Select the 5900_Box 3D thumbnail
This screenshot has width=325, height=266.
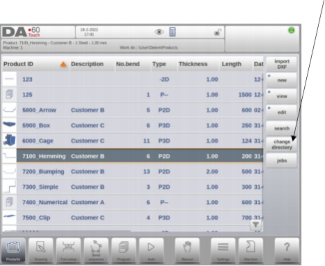pos(9,125)
